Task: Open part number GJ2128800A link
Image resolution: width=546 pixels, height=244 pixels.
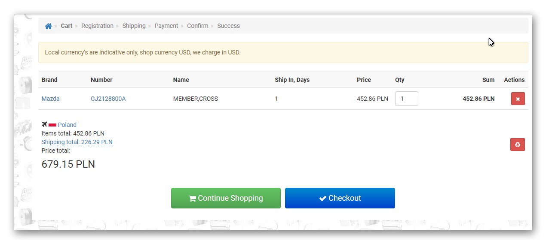Action: tap(108, 99)
